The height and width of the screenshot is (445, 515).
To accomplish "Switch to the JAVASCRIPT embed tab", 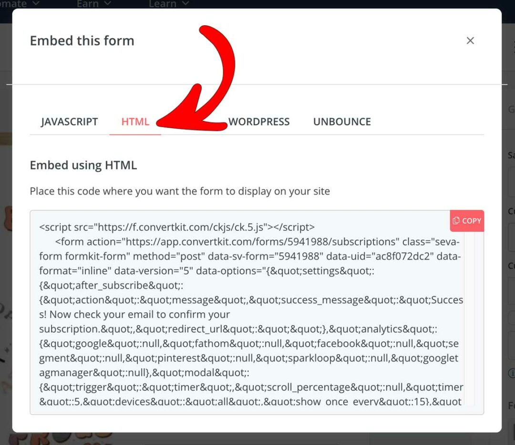I will tap(69, 122).
